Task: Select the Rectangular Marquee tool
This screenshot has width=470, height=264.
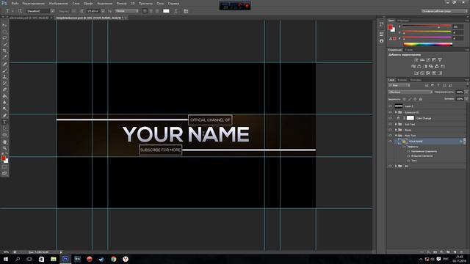Action: [x=4, y=32]
